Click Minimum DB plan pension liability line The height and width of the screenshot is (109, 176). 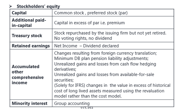pos(101,59)
